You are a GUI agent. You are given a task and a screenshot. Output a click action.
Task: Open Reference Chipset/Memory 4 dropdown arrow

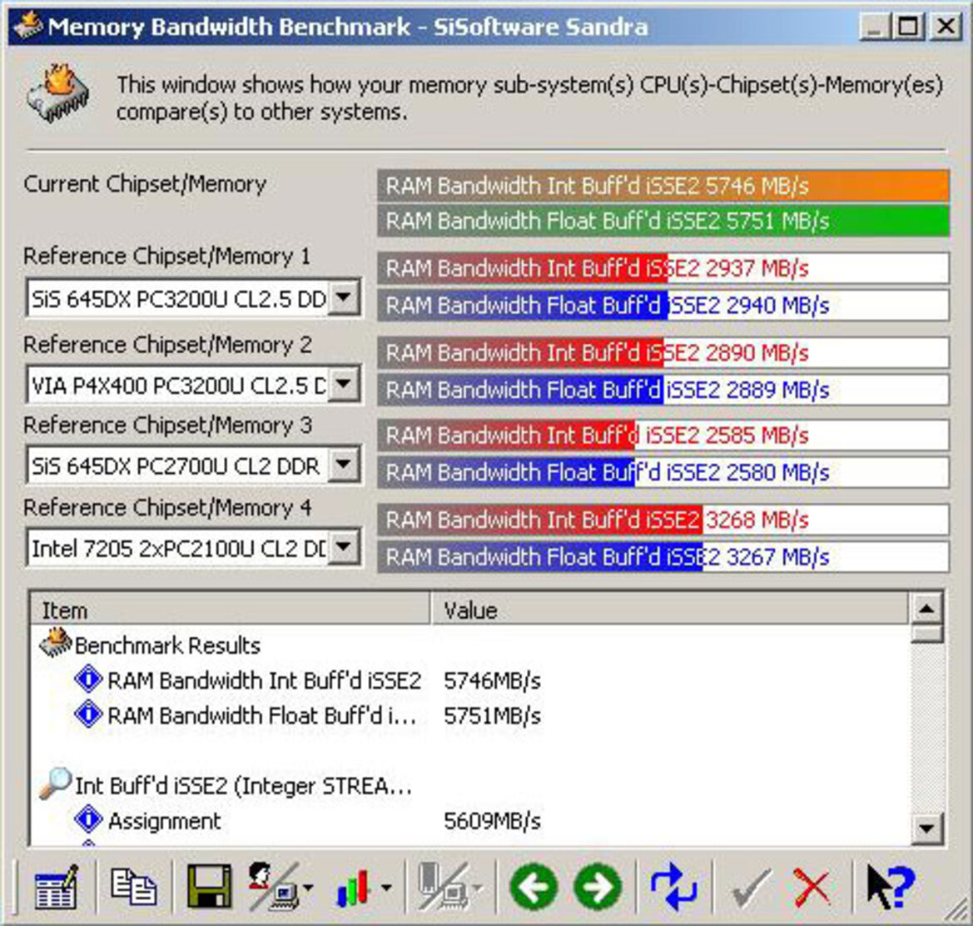click(x=343, y=547)
